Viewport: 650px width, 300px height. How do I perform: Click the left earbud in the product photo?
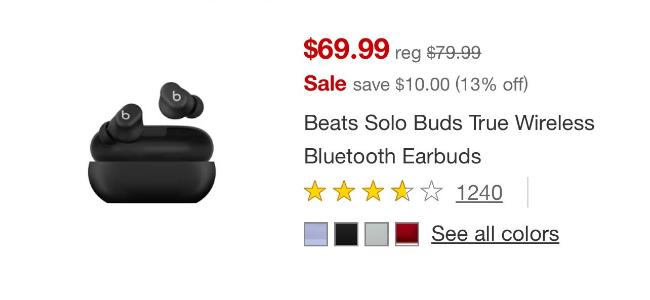[x=120, y=122]
